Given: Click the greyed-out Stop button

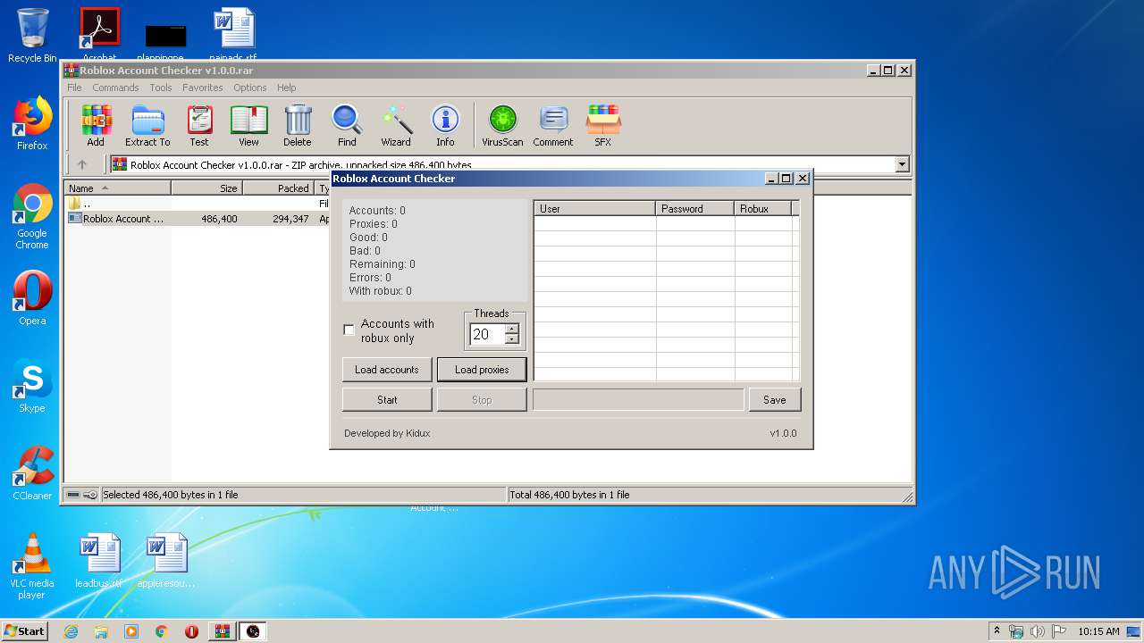Looking at the screenshot, I should pyautogui.click(x=482, y=400).
